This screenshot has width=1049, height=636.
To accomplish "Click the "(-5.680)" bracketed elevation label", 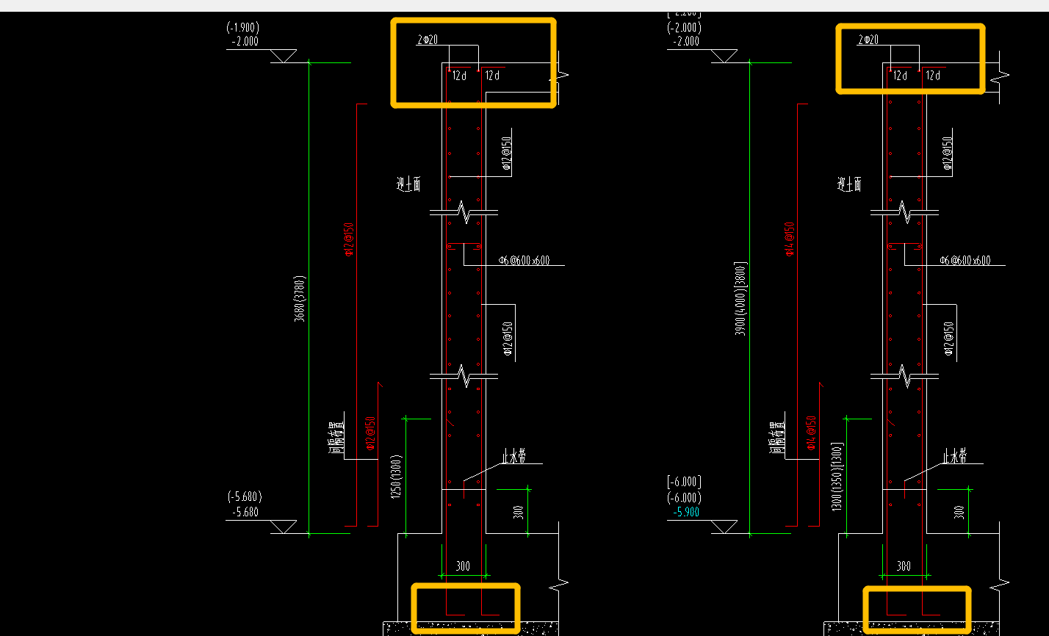I will (244, 497).
